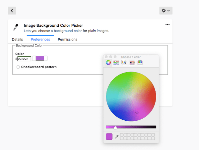Click the hex color input field

click(x=24, y=59)
